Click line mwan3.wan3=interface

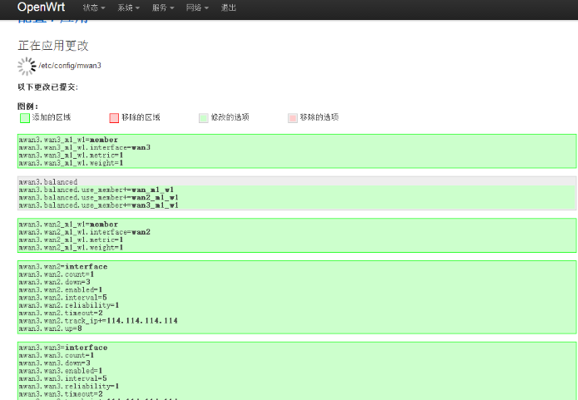point(63,348)
